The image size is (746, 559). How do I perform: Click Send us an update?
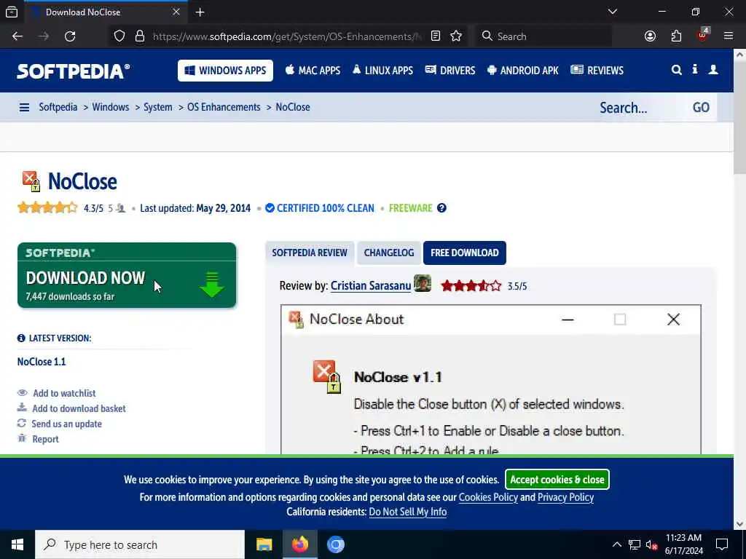click(x=66, y=424)
